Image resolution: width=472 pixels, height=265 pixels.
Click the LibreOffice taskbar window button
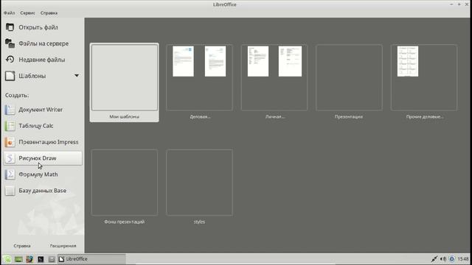click(91, 259)
